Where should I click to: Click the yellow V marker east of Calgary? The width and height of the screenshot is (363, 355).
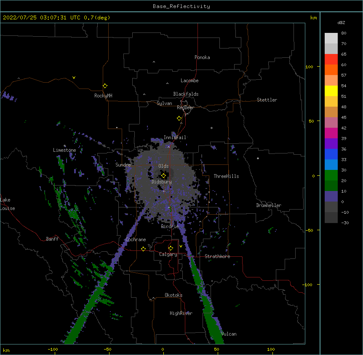[181, 246]
